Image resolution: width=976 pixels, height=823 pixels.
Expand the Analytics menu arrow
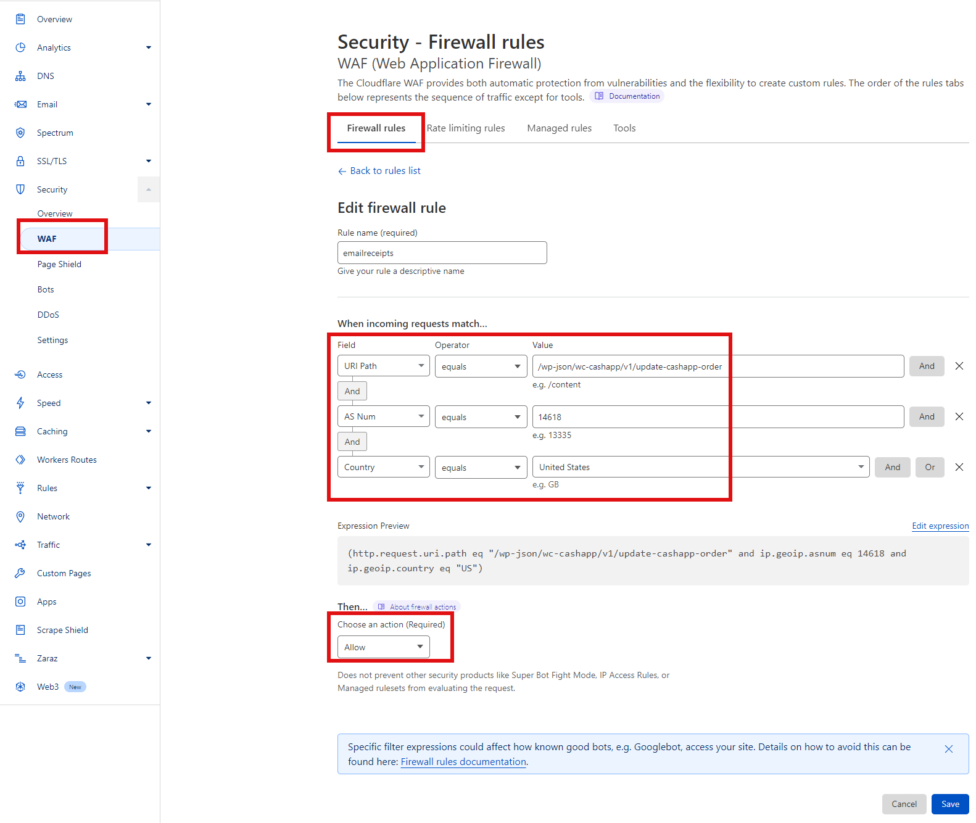[149, 48]
